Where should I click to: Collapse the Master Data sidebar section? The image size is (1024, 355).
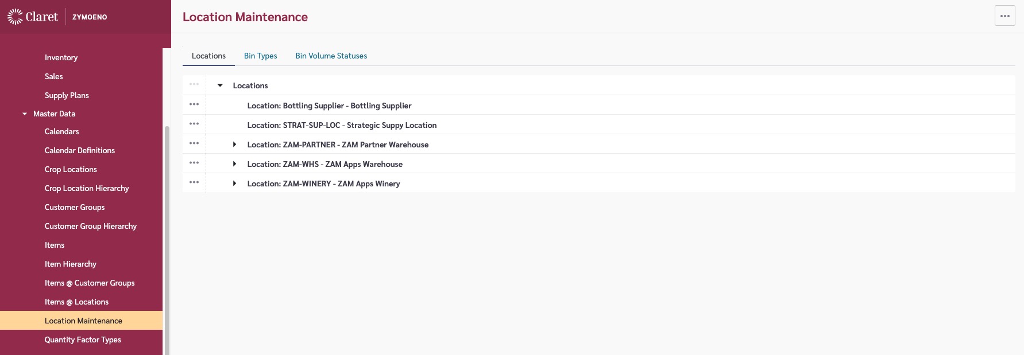point(25,114)
